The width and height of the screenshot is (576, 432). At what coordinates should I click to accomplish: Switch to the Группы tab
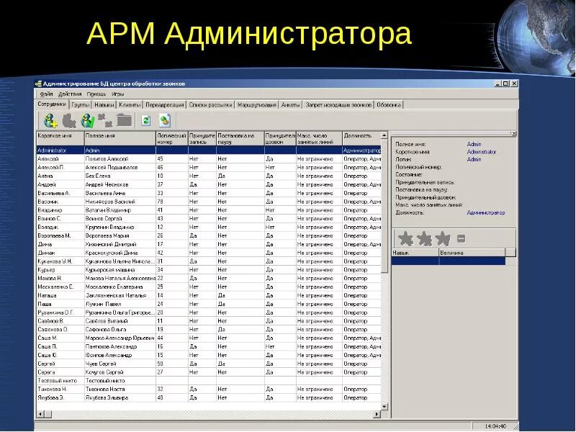(81, 105)
